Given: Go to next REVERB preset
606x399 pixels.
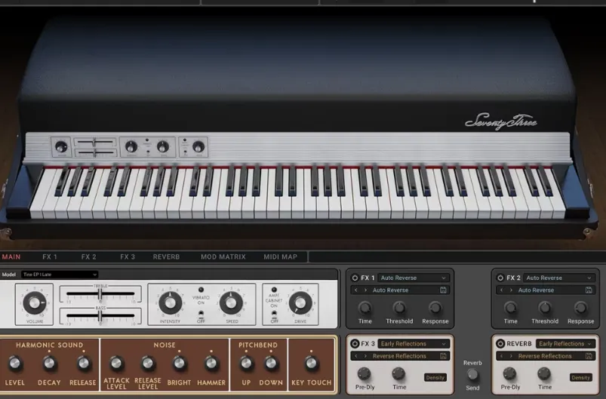Looking at the screenshot, I should [x=511, y=356].
